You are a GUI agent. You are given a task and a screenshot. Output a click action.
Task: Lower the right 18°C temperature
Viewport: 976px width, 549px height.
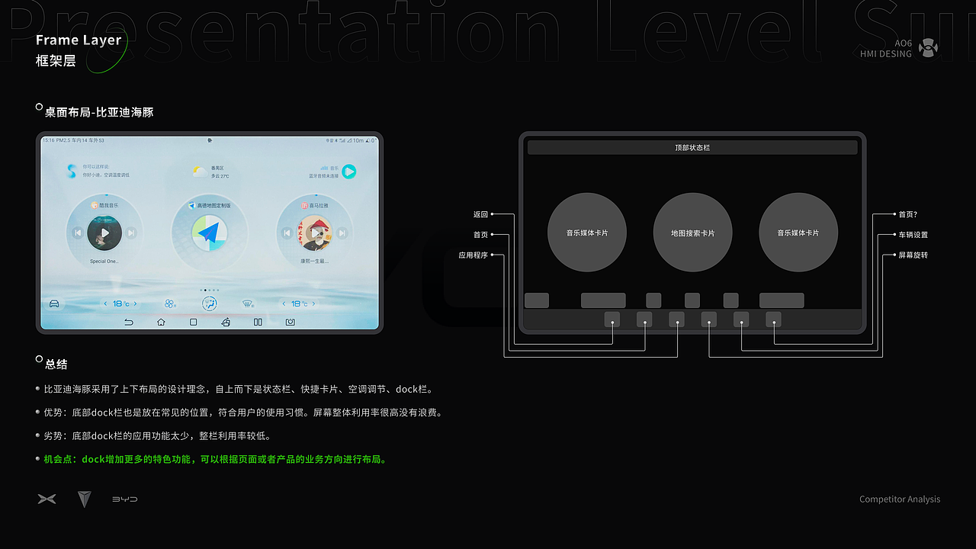pos(284,303)
